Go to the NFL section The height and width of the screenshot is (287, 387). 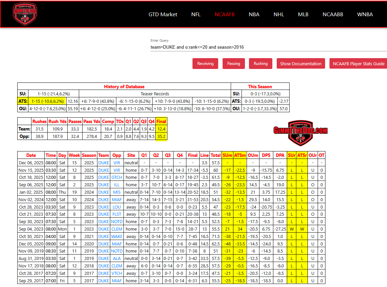pyautogui.click(x=196, y=15)
